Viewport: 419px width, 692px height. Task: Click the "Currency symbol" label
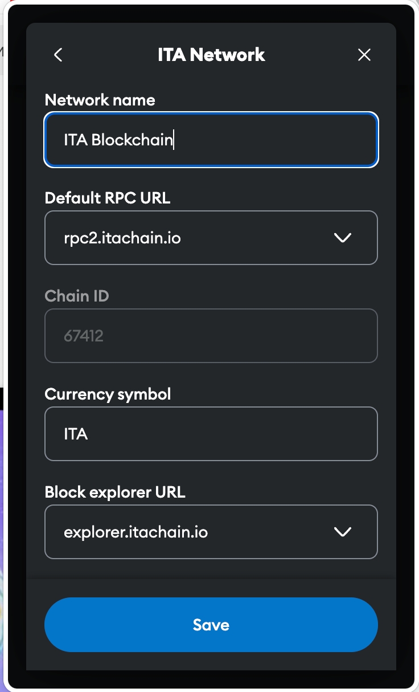[108, 394]
